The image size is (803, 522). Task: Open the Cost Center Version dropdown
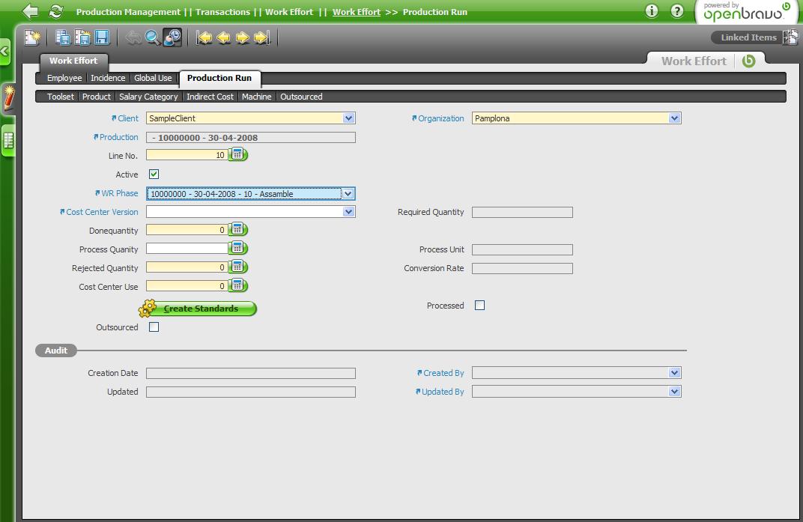click(x=348, y=212)
